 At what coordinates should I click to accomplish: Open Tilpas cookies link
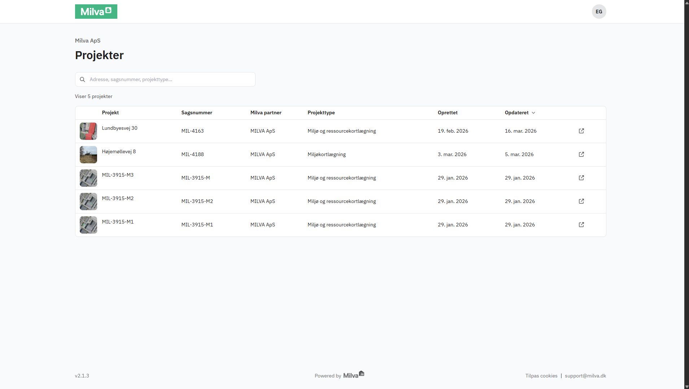click(541, 376)
